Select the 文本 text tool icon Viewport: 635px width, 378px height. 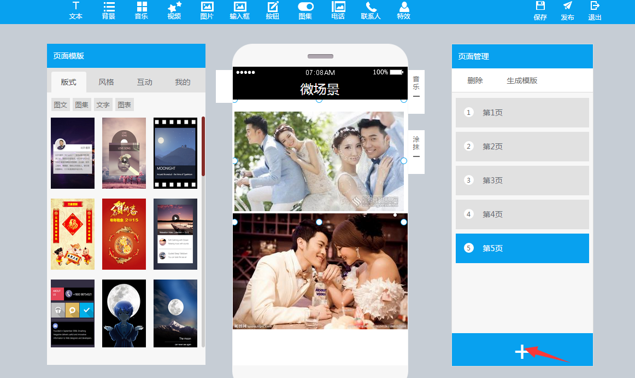(x=75, y=10)
